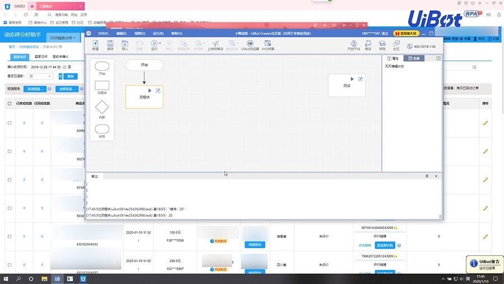504x284 pixels.
Task: Click the yellow 签到抽大奖 button
Action: point(406,34)
